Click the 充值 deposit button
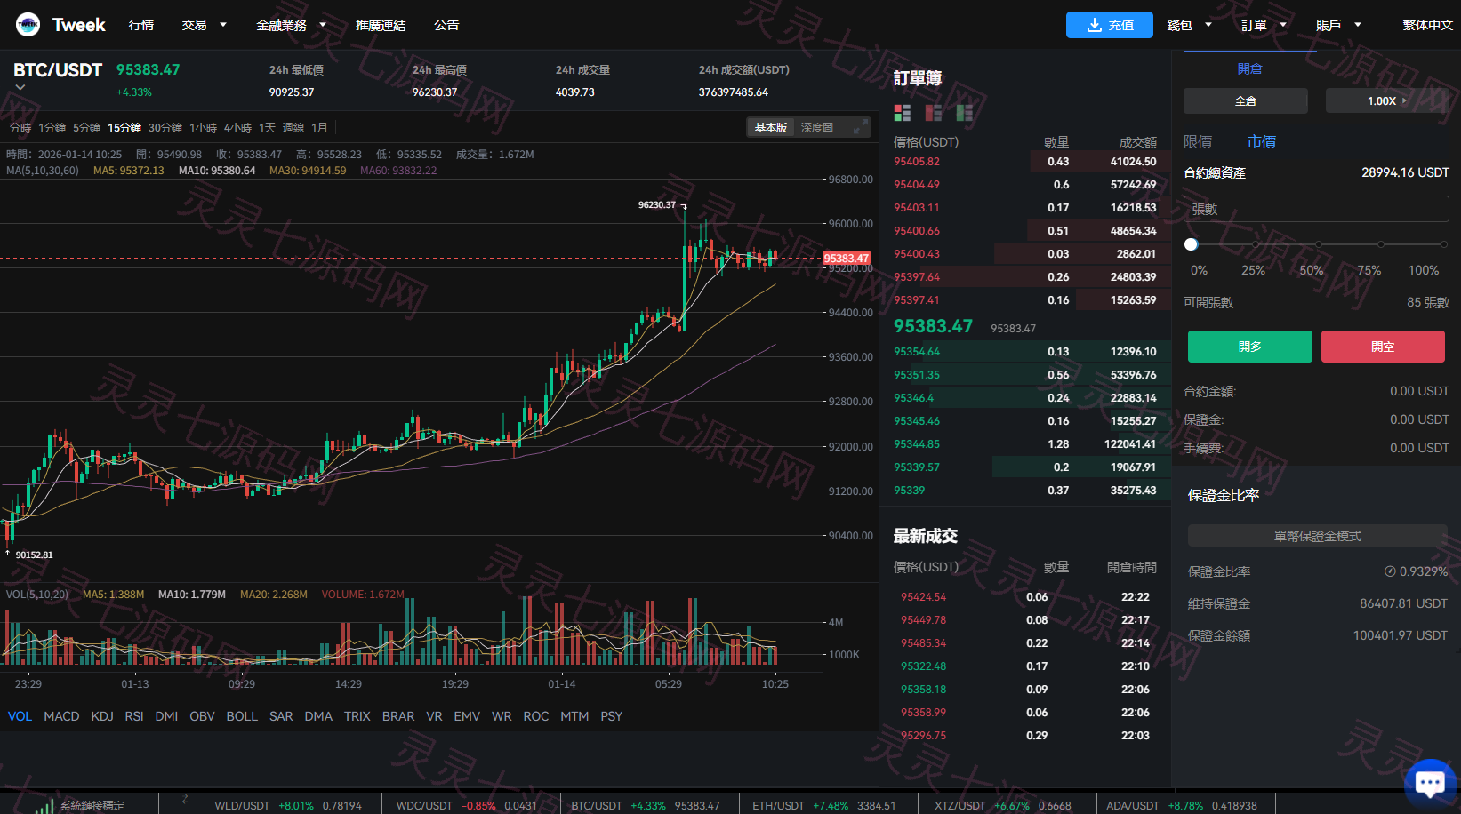1461x814 pixels. click(1110, 25)
